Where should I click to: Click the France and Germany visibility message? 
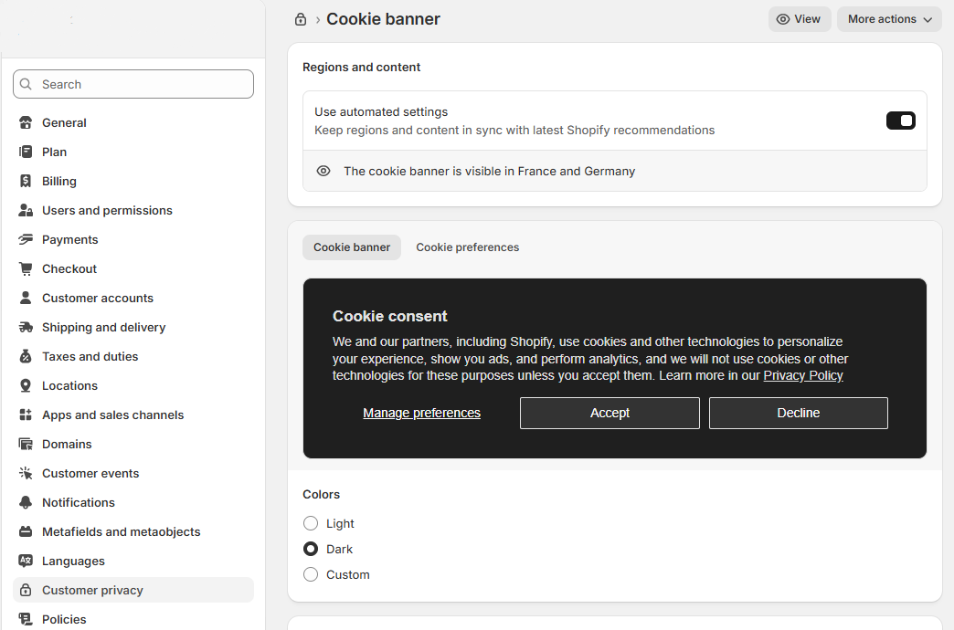[x=489, y=171]
